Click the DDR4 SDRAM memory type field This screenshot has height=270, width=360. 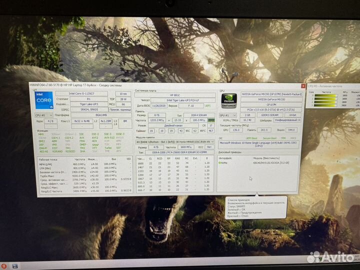point(199,115)
